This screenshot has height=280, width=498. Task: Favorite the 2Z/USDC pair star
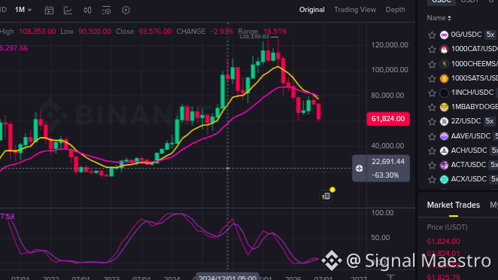pyautogui.click(x=432, y=121)
